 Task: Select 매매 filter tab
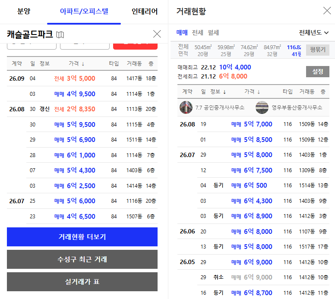(x=182, y=33)
